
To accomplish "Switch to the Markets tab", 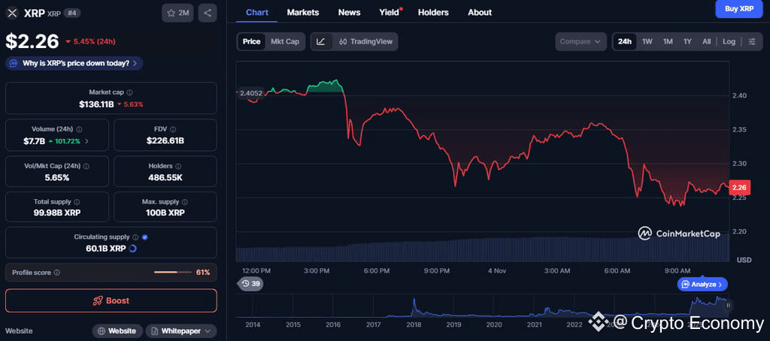I will pyautogui.click(x=303, y=12).
